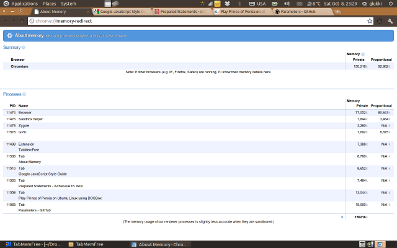Viewport: 397px width, 248px height.
Task: Click the Bluetooth icon in system tray
Action: coord(239,4)
